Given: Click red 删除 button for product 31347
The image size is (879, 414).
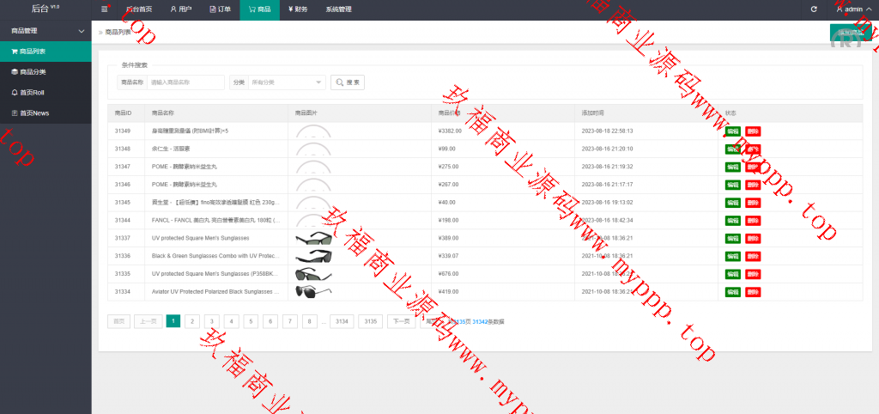Looking at the screenshot, I should pos(753,167).
